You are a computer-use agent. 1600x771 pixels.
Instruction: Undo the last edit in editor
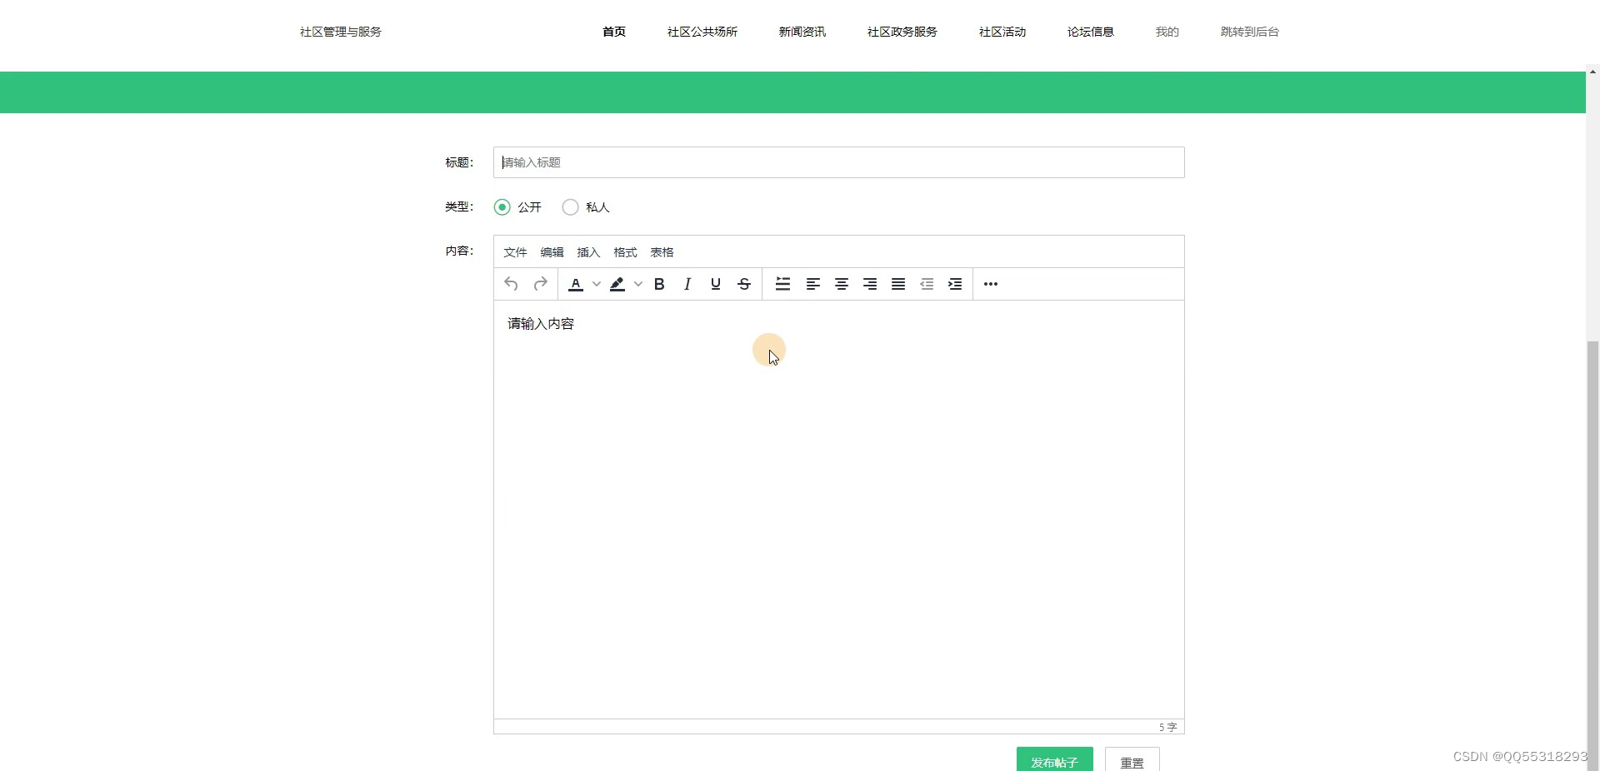pyautogui.click(x=512, y=284)
